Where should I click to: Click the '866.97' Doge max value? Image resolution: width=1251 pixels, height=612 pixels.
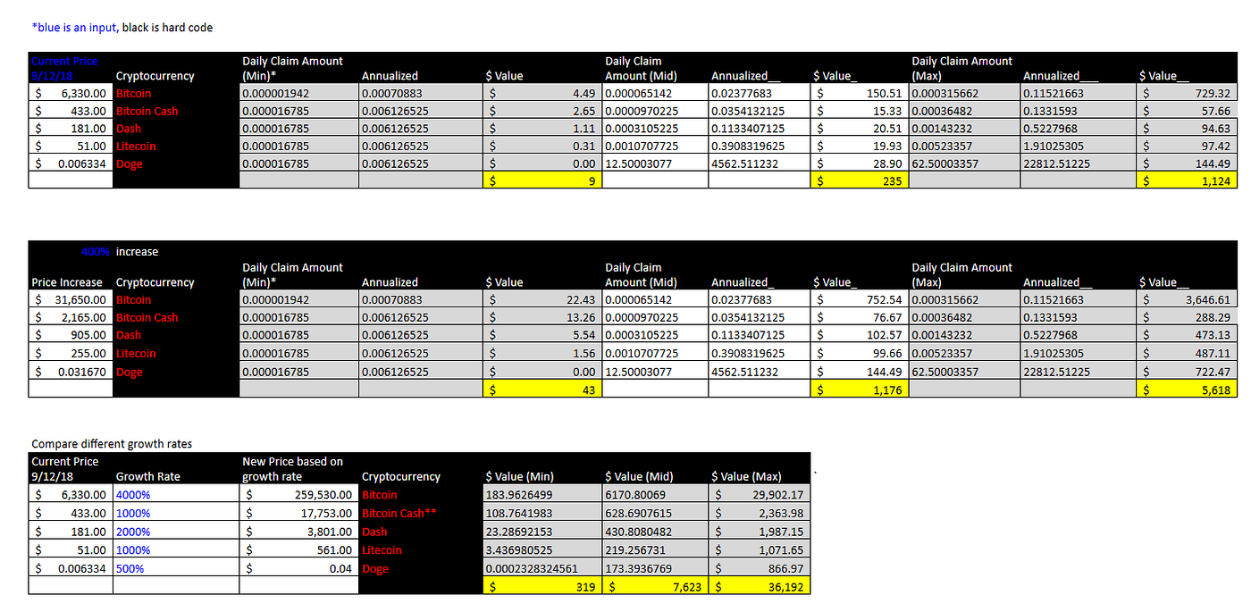[x=760, y=568]
